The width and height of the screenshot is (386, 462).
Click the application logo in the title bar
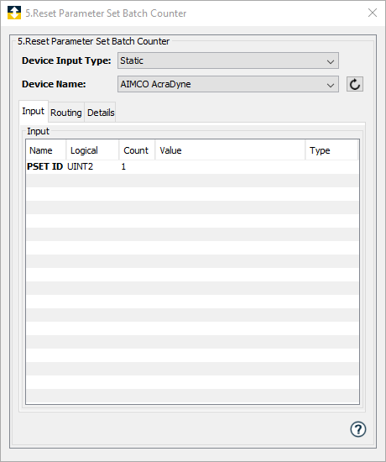pos(14,13)
